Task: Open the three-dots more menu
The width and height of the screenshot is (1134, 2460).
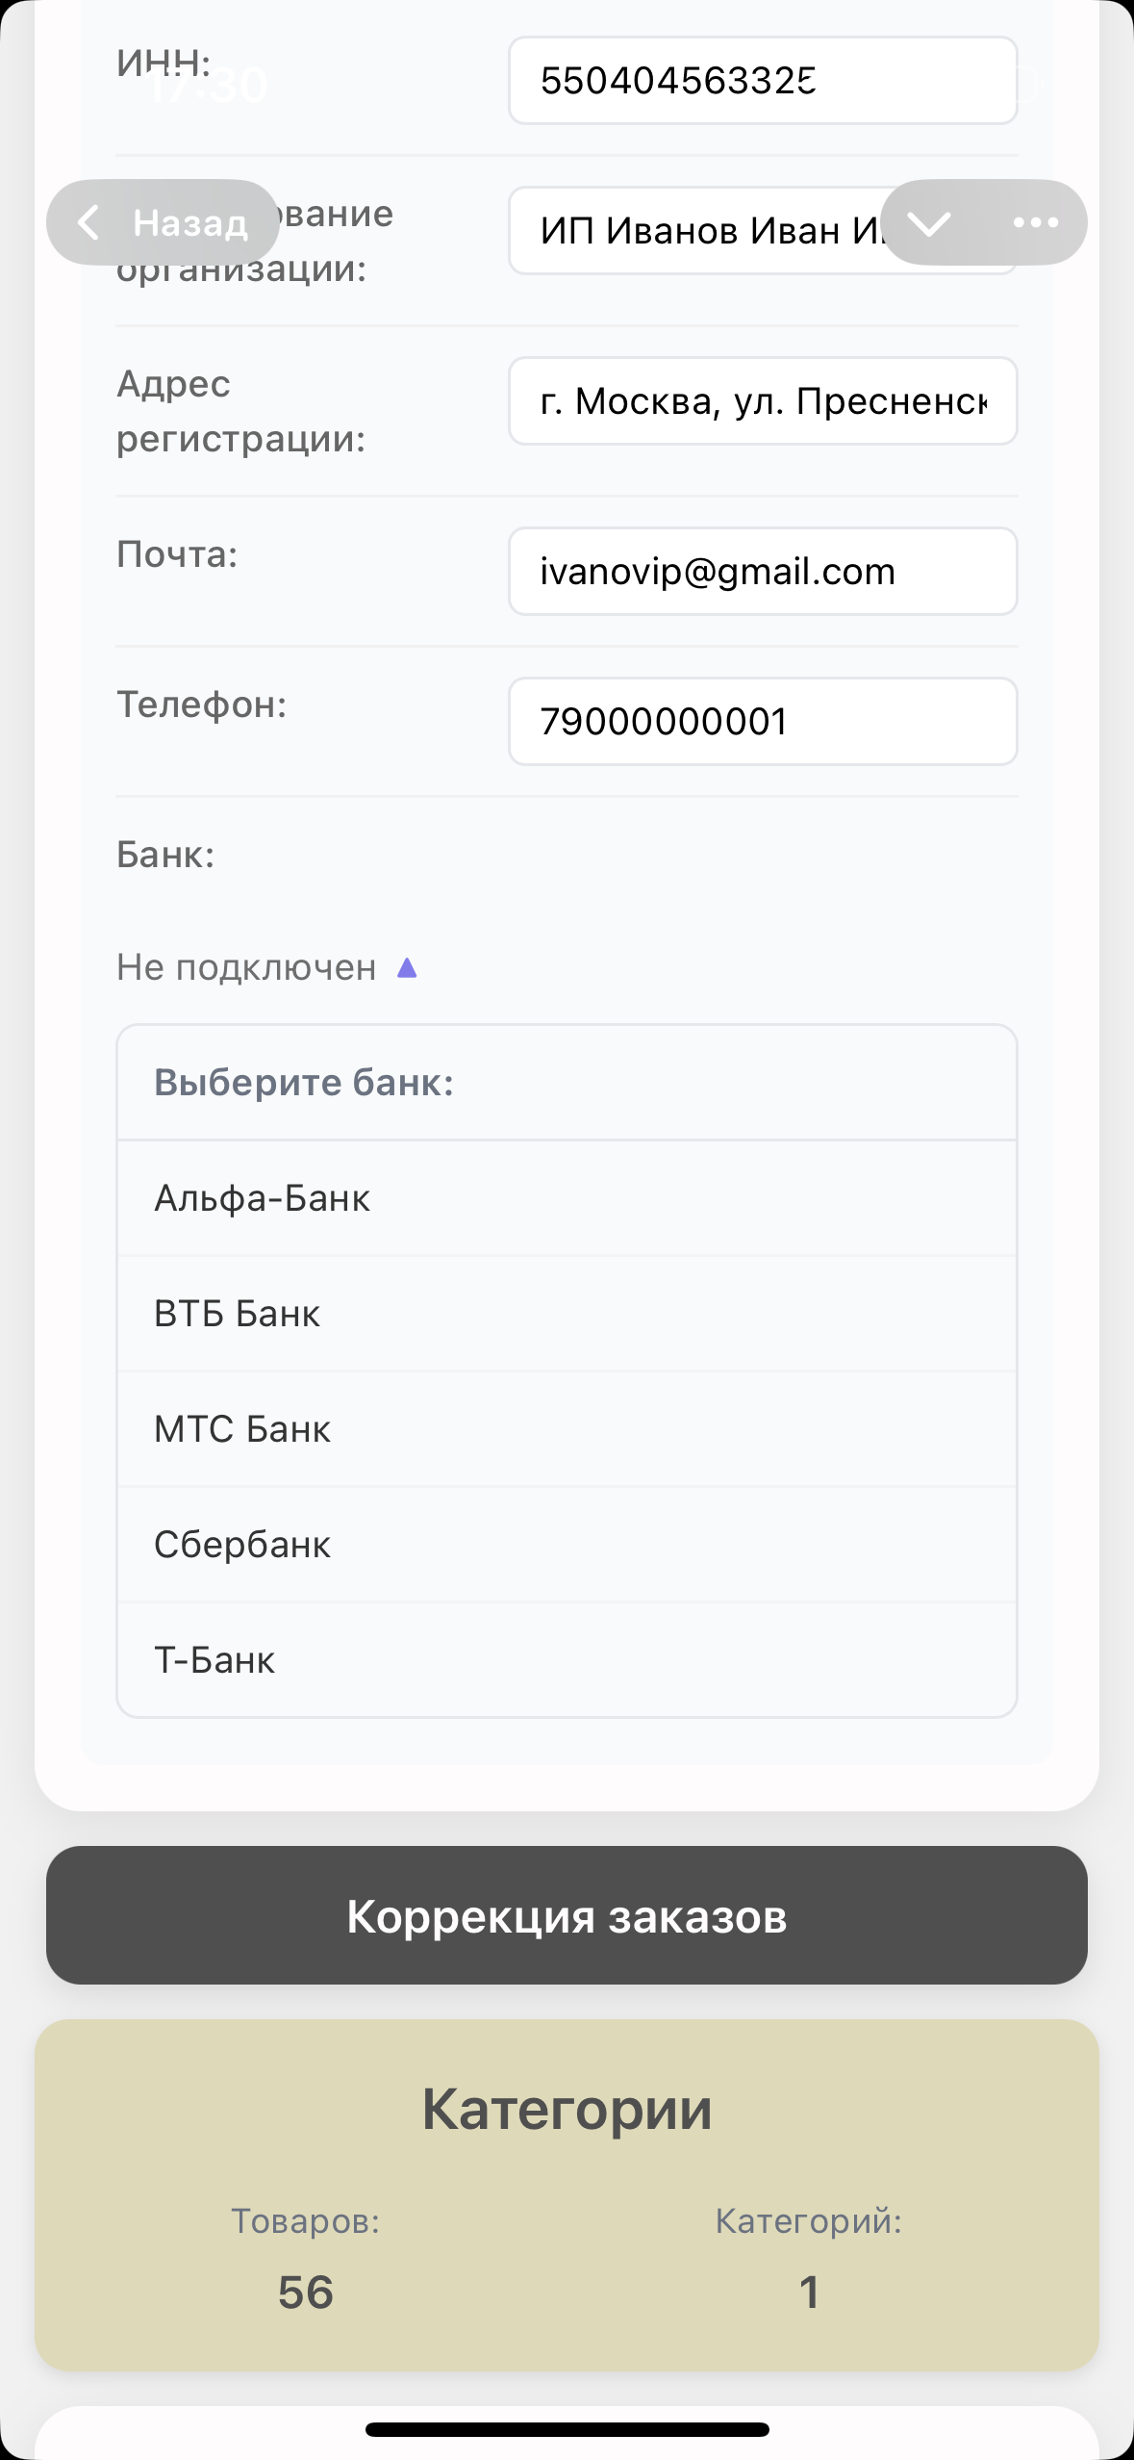Action: point(1035,223)
